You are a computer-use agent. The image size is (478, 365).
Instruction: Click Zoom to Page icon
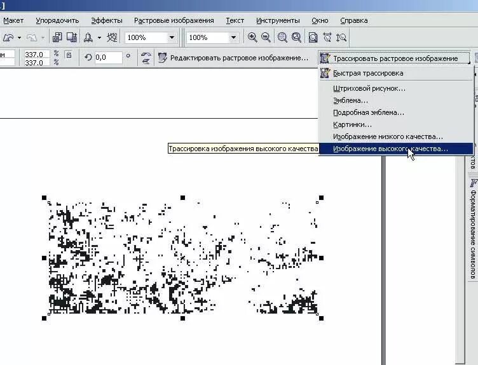pyautogui.click(x=313, y=37)
